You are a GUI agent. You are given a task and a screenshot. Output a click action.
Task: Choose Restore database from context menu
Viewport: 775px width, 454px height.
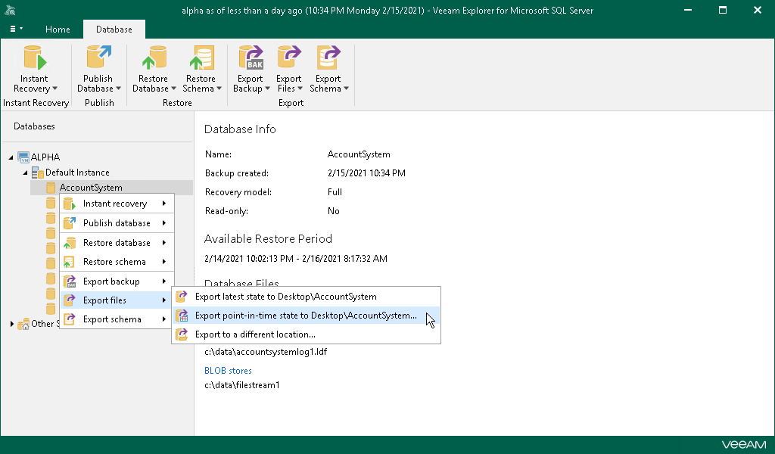117,243
